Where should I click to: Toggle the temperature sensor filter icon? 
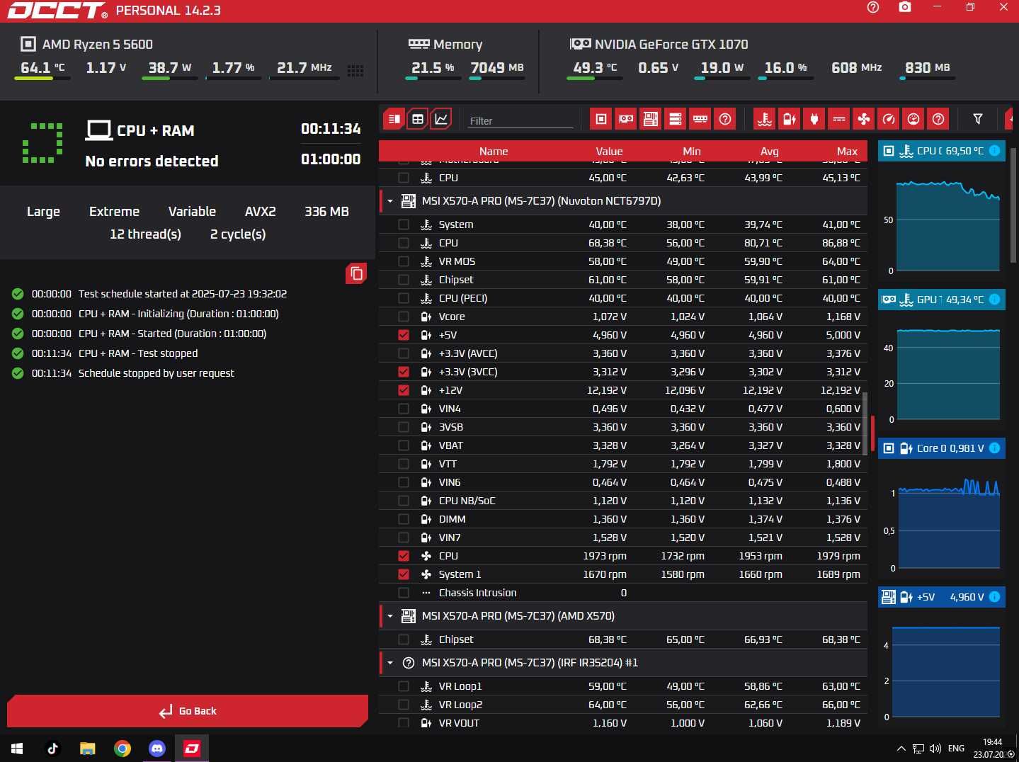click(x=765, y=119)
